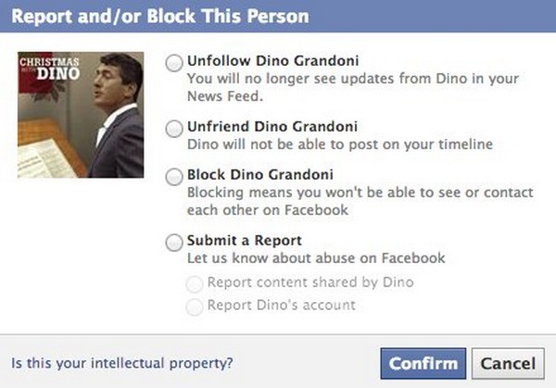
Task: Click the 'Report content shared by Dino' text
Action: 310,282
